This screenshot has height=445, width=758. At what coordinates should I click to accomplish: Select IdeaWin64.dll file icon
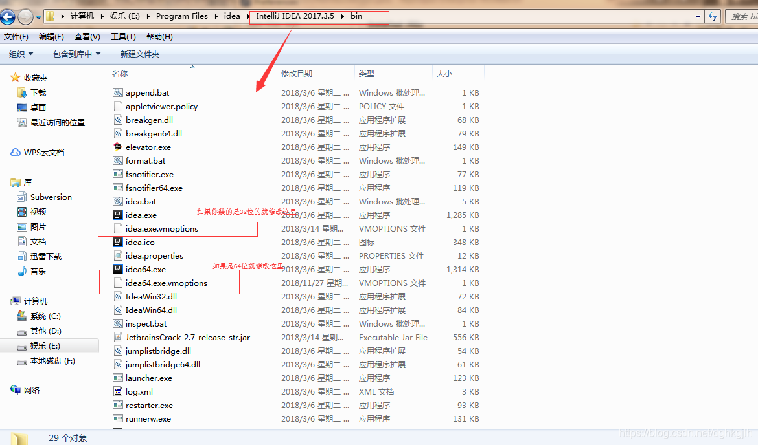coord(118,310)
